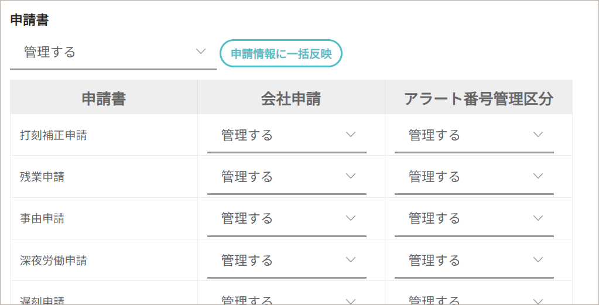Expand アラート番号管理区分 dropdown for 残業申請
Screen dimensions: 599x305
point(474,177)
